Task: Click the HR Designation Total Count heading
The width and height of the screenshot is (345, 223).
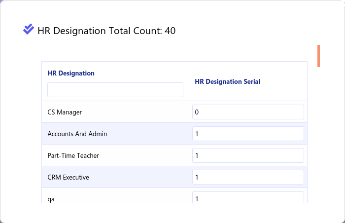Action: 106,31
